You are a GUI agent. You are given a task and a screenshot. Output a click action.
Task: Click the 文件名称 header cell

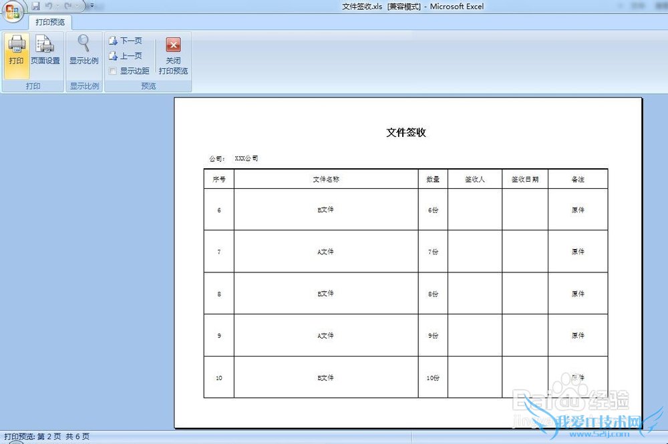[326, 179]
